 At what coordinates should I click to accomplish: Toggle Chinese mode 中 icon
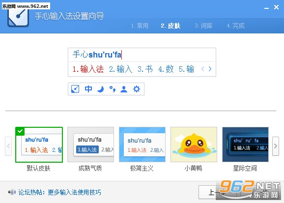(x=88, y=89)
